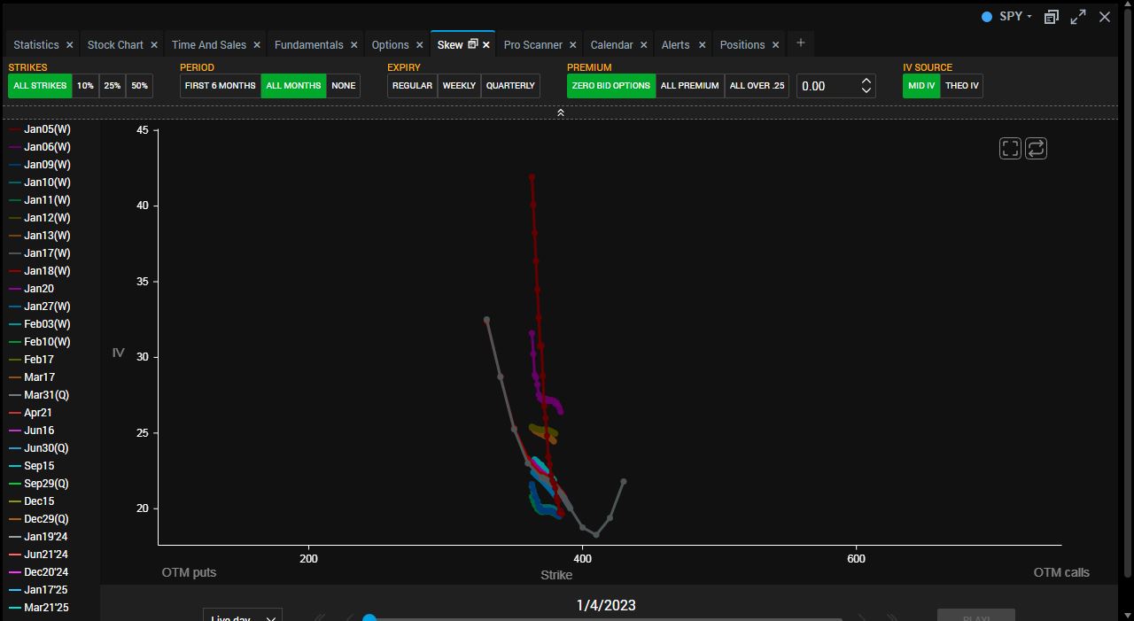The height and width of the screenshot is (621, 1134).
Task: Open the linked windows copy icon
Action: click(1051, 17)
